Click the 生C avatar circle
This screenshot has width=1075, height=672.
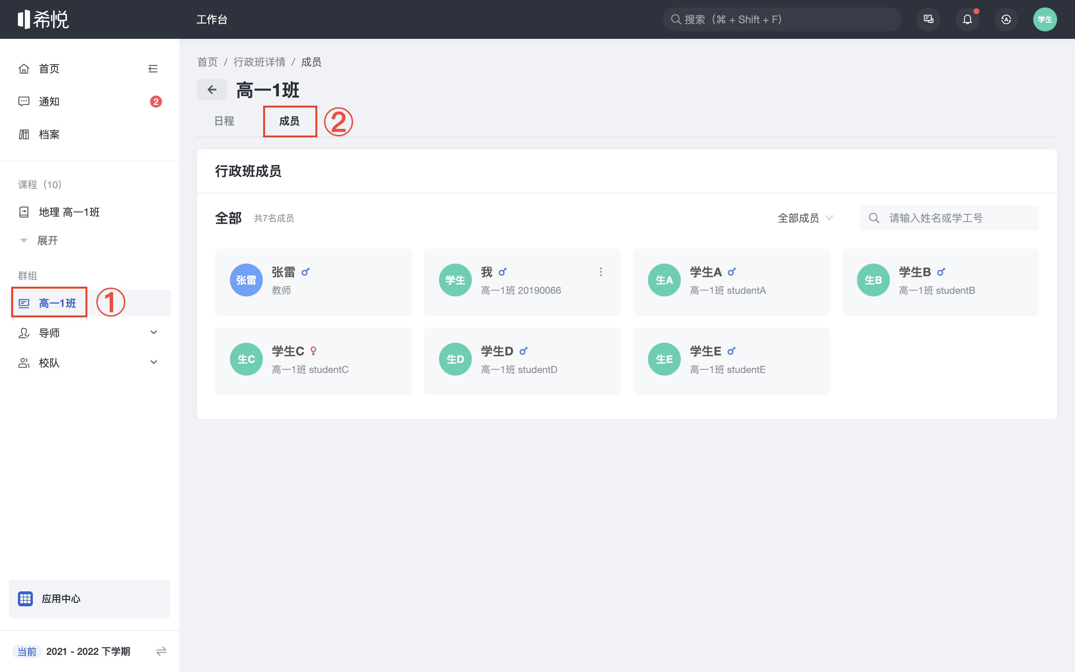[246, 359]
